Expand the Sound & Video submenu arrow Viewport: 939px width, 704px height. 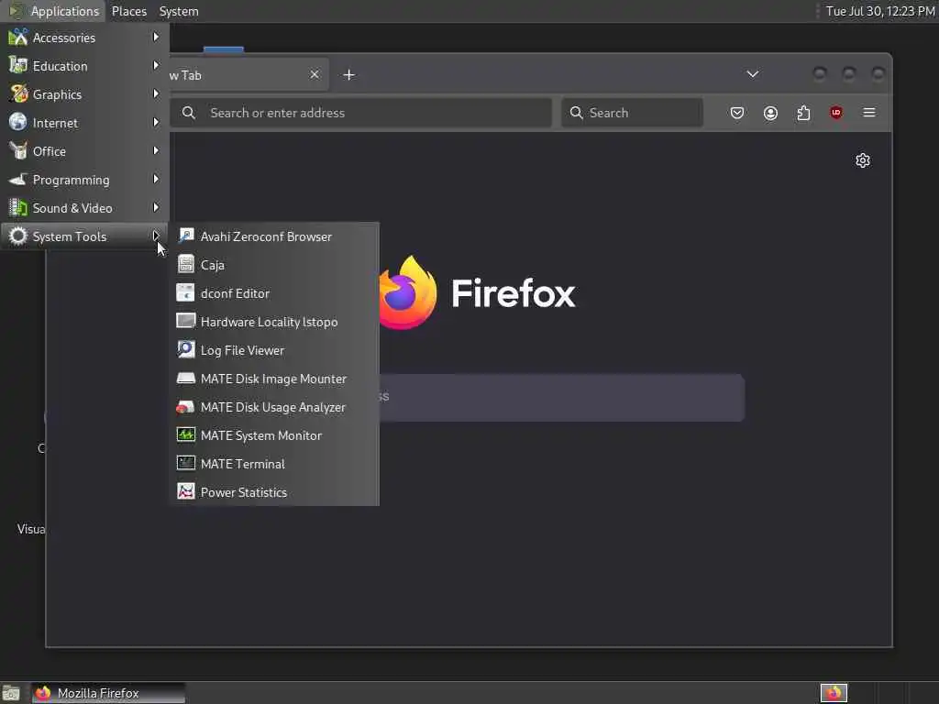[156, 208]
